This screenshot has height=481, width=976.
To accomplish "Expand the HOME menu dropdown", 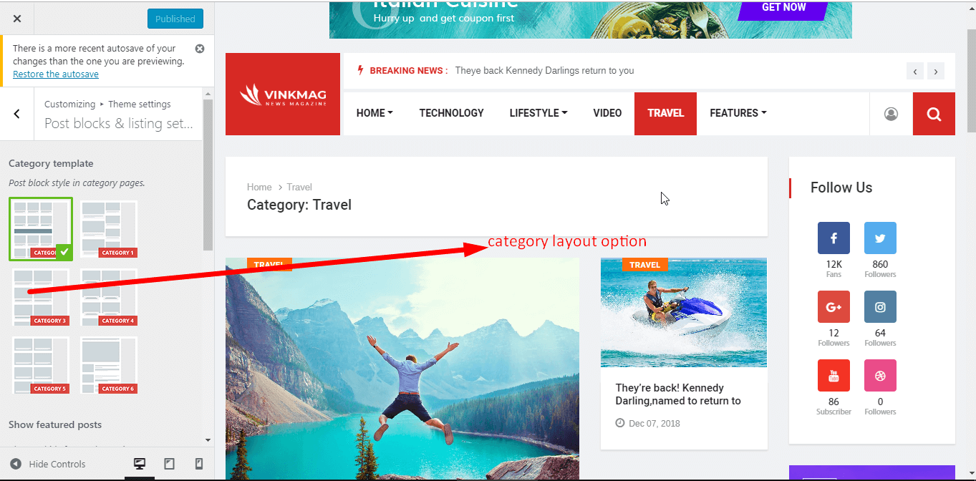I will coord(375,113).
